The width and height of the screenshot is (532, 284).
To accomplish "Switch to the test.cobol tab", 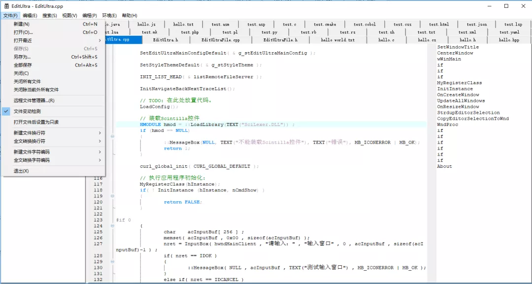I will point(365,25).
